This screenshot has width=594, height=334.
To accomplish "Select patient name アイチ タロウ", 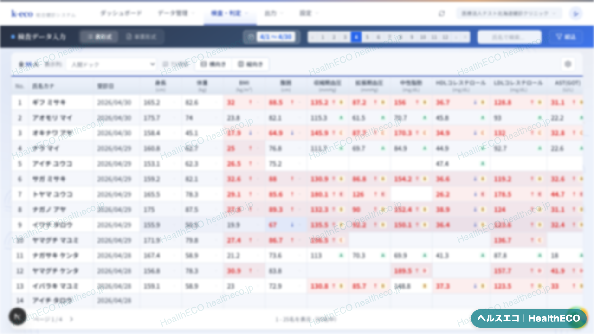I will [x=52, y=301].
